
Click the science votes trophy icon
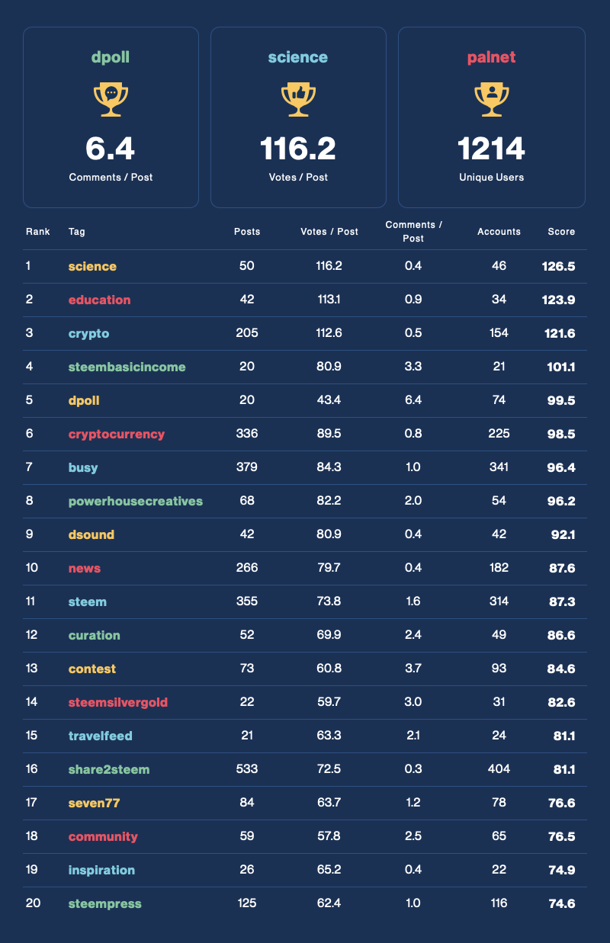click(x=298, y=99)
